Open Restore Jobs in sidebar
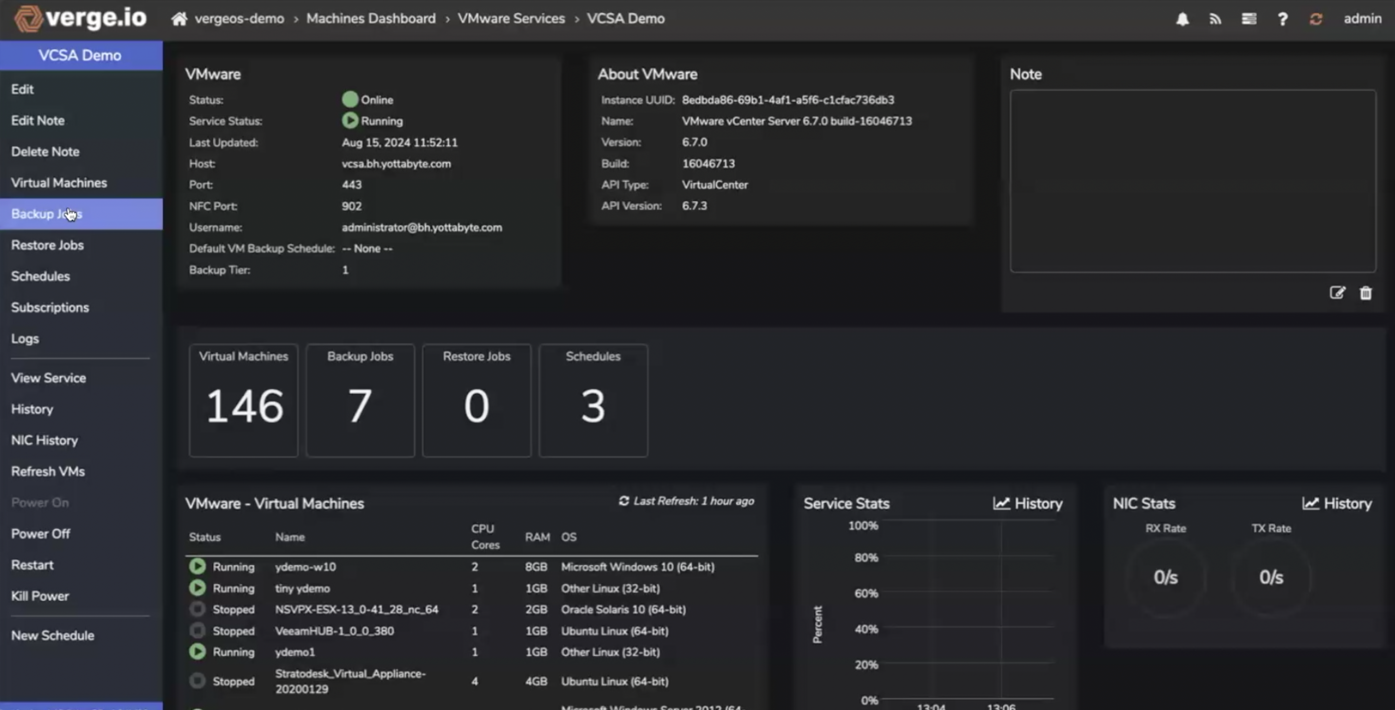 81,245
